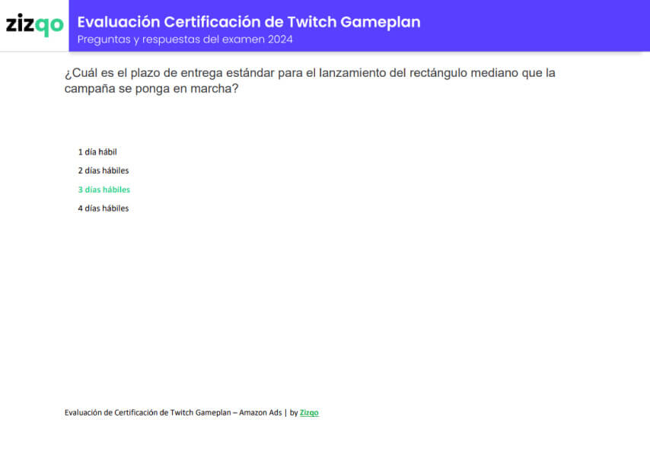650x458 pixels.
Task: Click the zizqo logo
Action: (x=34, y=24)
